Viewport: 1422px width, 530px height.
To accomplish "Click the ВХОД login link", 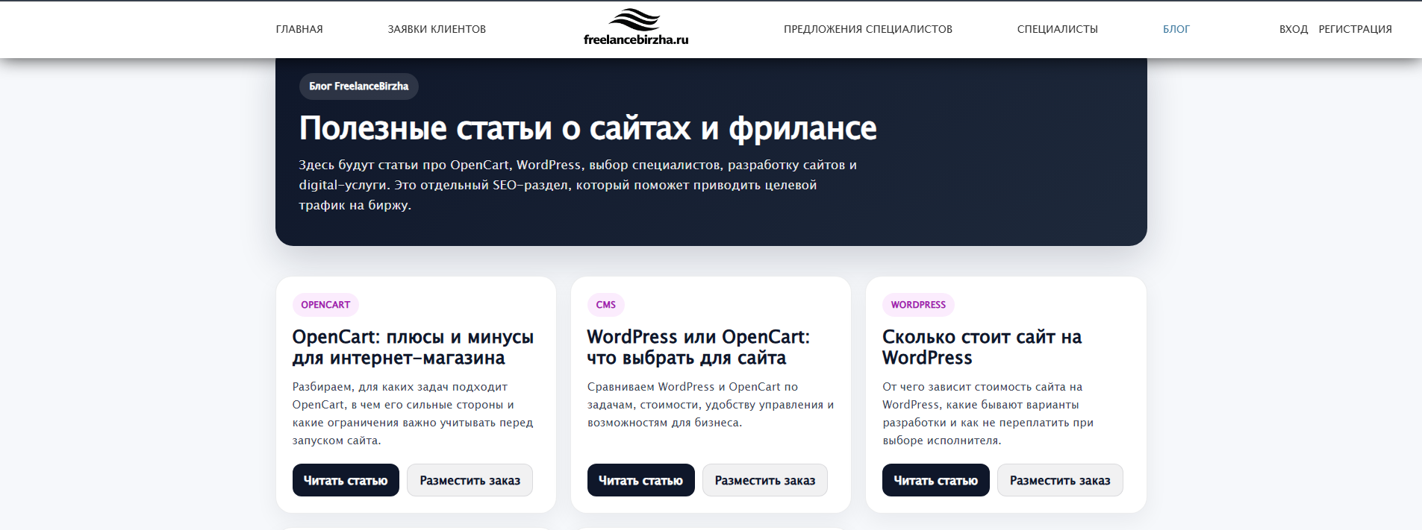I will pos(1294,29).
